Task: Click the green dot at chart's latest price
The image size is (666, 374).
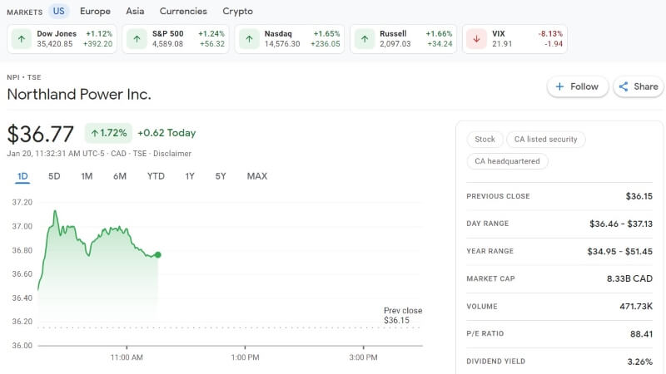Action: [158, 255]
